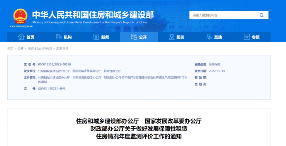
Task: Open the 法定主动公开内容 breadcrumb link
Action: [x=40, y=49]
